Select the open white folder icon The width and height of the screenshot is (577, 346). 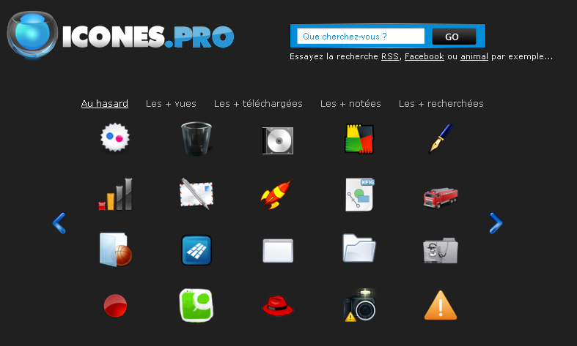pyautogui.click(x=359, y=248)
